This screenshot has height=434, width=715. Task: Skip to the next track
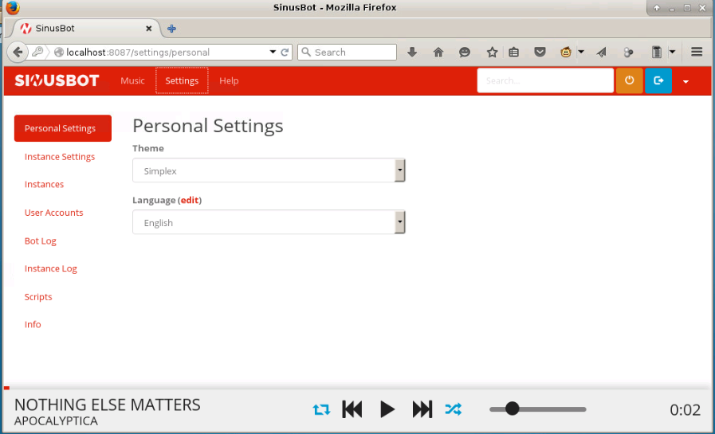pos(422,409)
